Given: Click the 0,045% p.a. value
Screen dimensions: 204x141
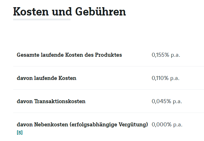Looking at the screenshot, I should coord(167,101).
